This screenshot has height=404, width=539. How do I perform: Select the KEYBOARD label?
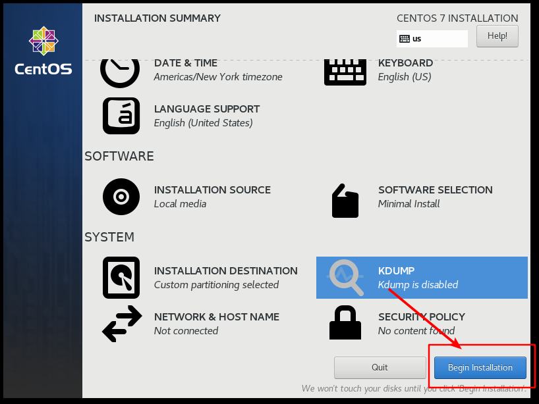[x=405, y=63]
